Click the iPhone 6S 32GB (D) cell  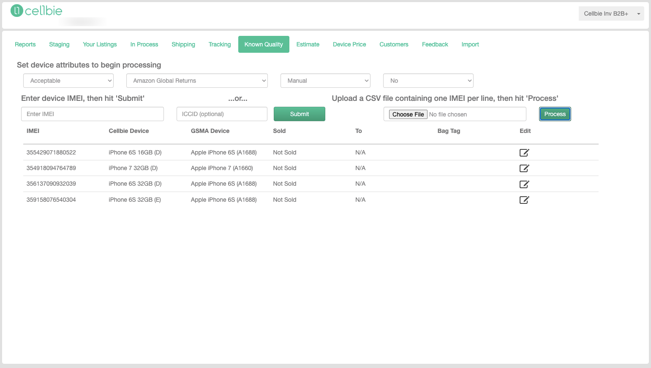[x=135, y=184]
